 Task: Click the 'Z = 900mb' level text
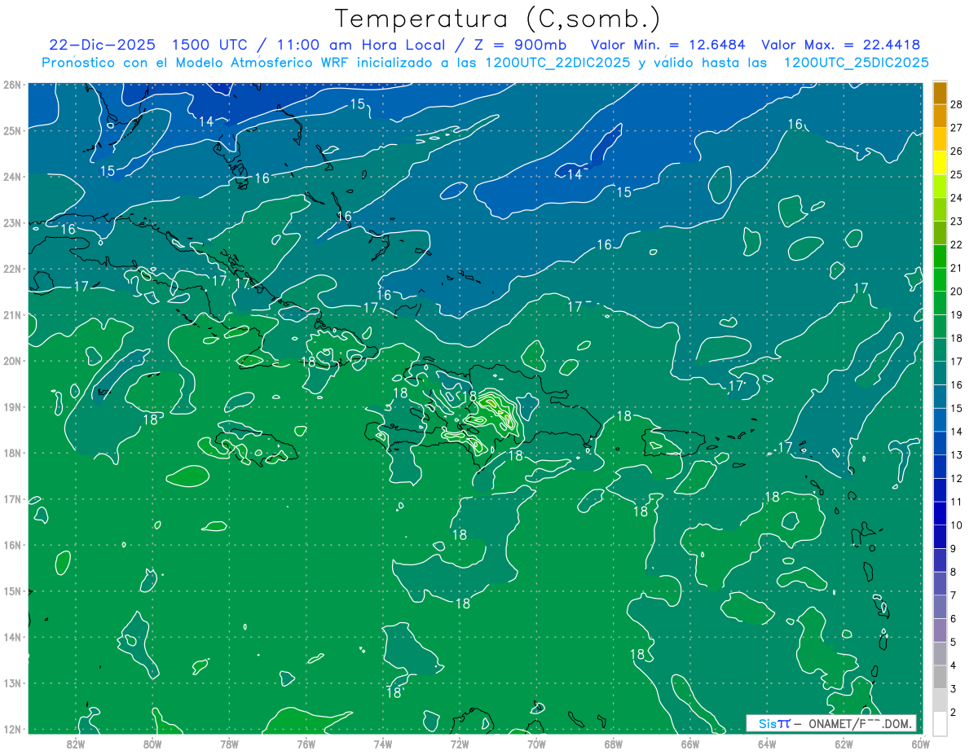518,45
